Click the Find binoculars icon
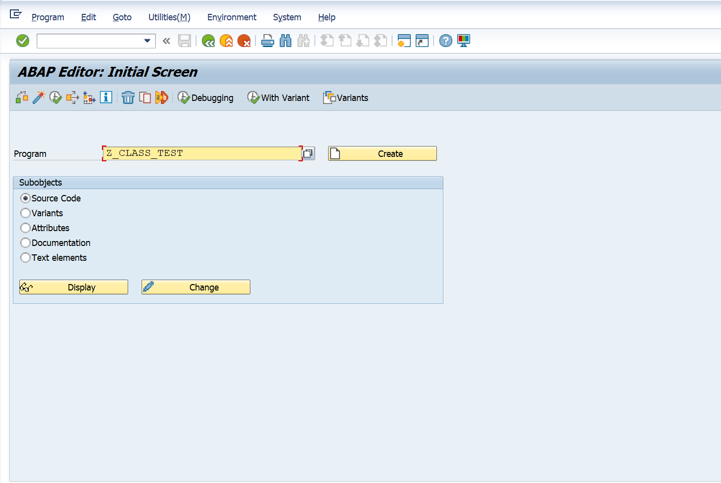721x483 pixels. 286,41
